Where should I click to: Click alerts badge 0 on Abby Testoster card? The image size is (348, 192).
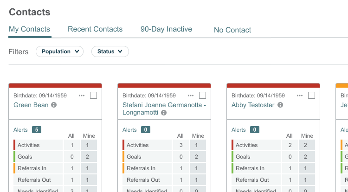[255, 130]
